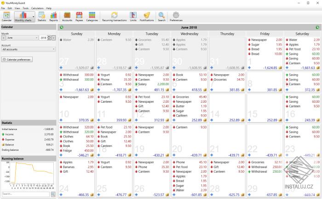Add transaction on June 17 plus icon
The width and height of the screenshot is (322, 199).
point(61,155)
